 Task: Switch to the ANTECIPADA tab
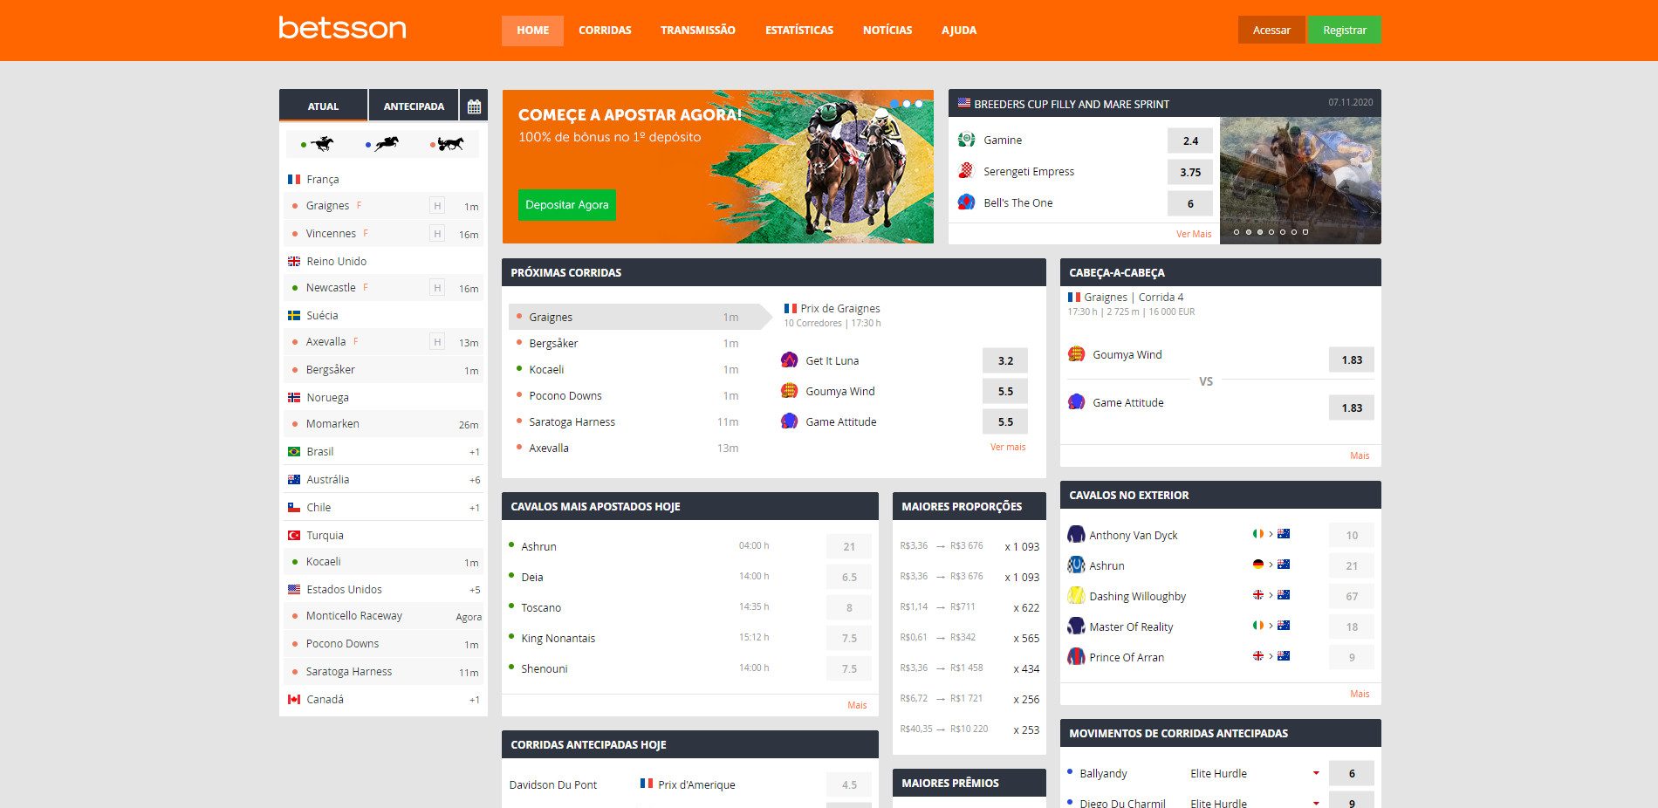tap(414, 106)
